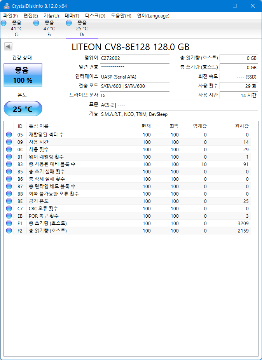Click the 사용 횟수 value 29 회
This screenshot has width=262, height=360.
[x=239, y=86]
